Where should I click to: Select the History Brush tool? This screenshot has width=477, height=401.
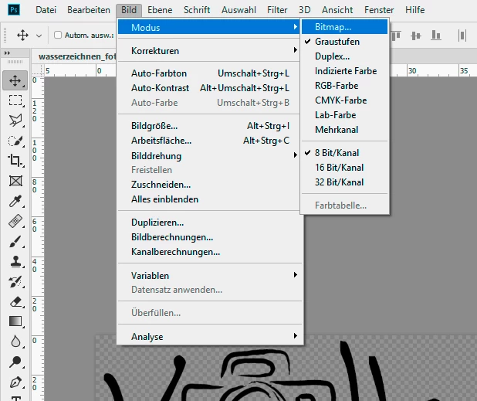coord(15,282)
